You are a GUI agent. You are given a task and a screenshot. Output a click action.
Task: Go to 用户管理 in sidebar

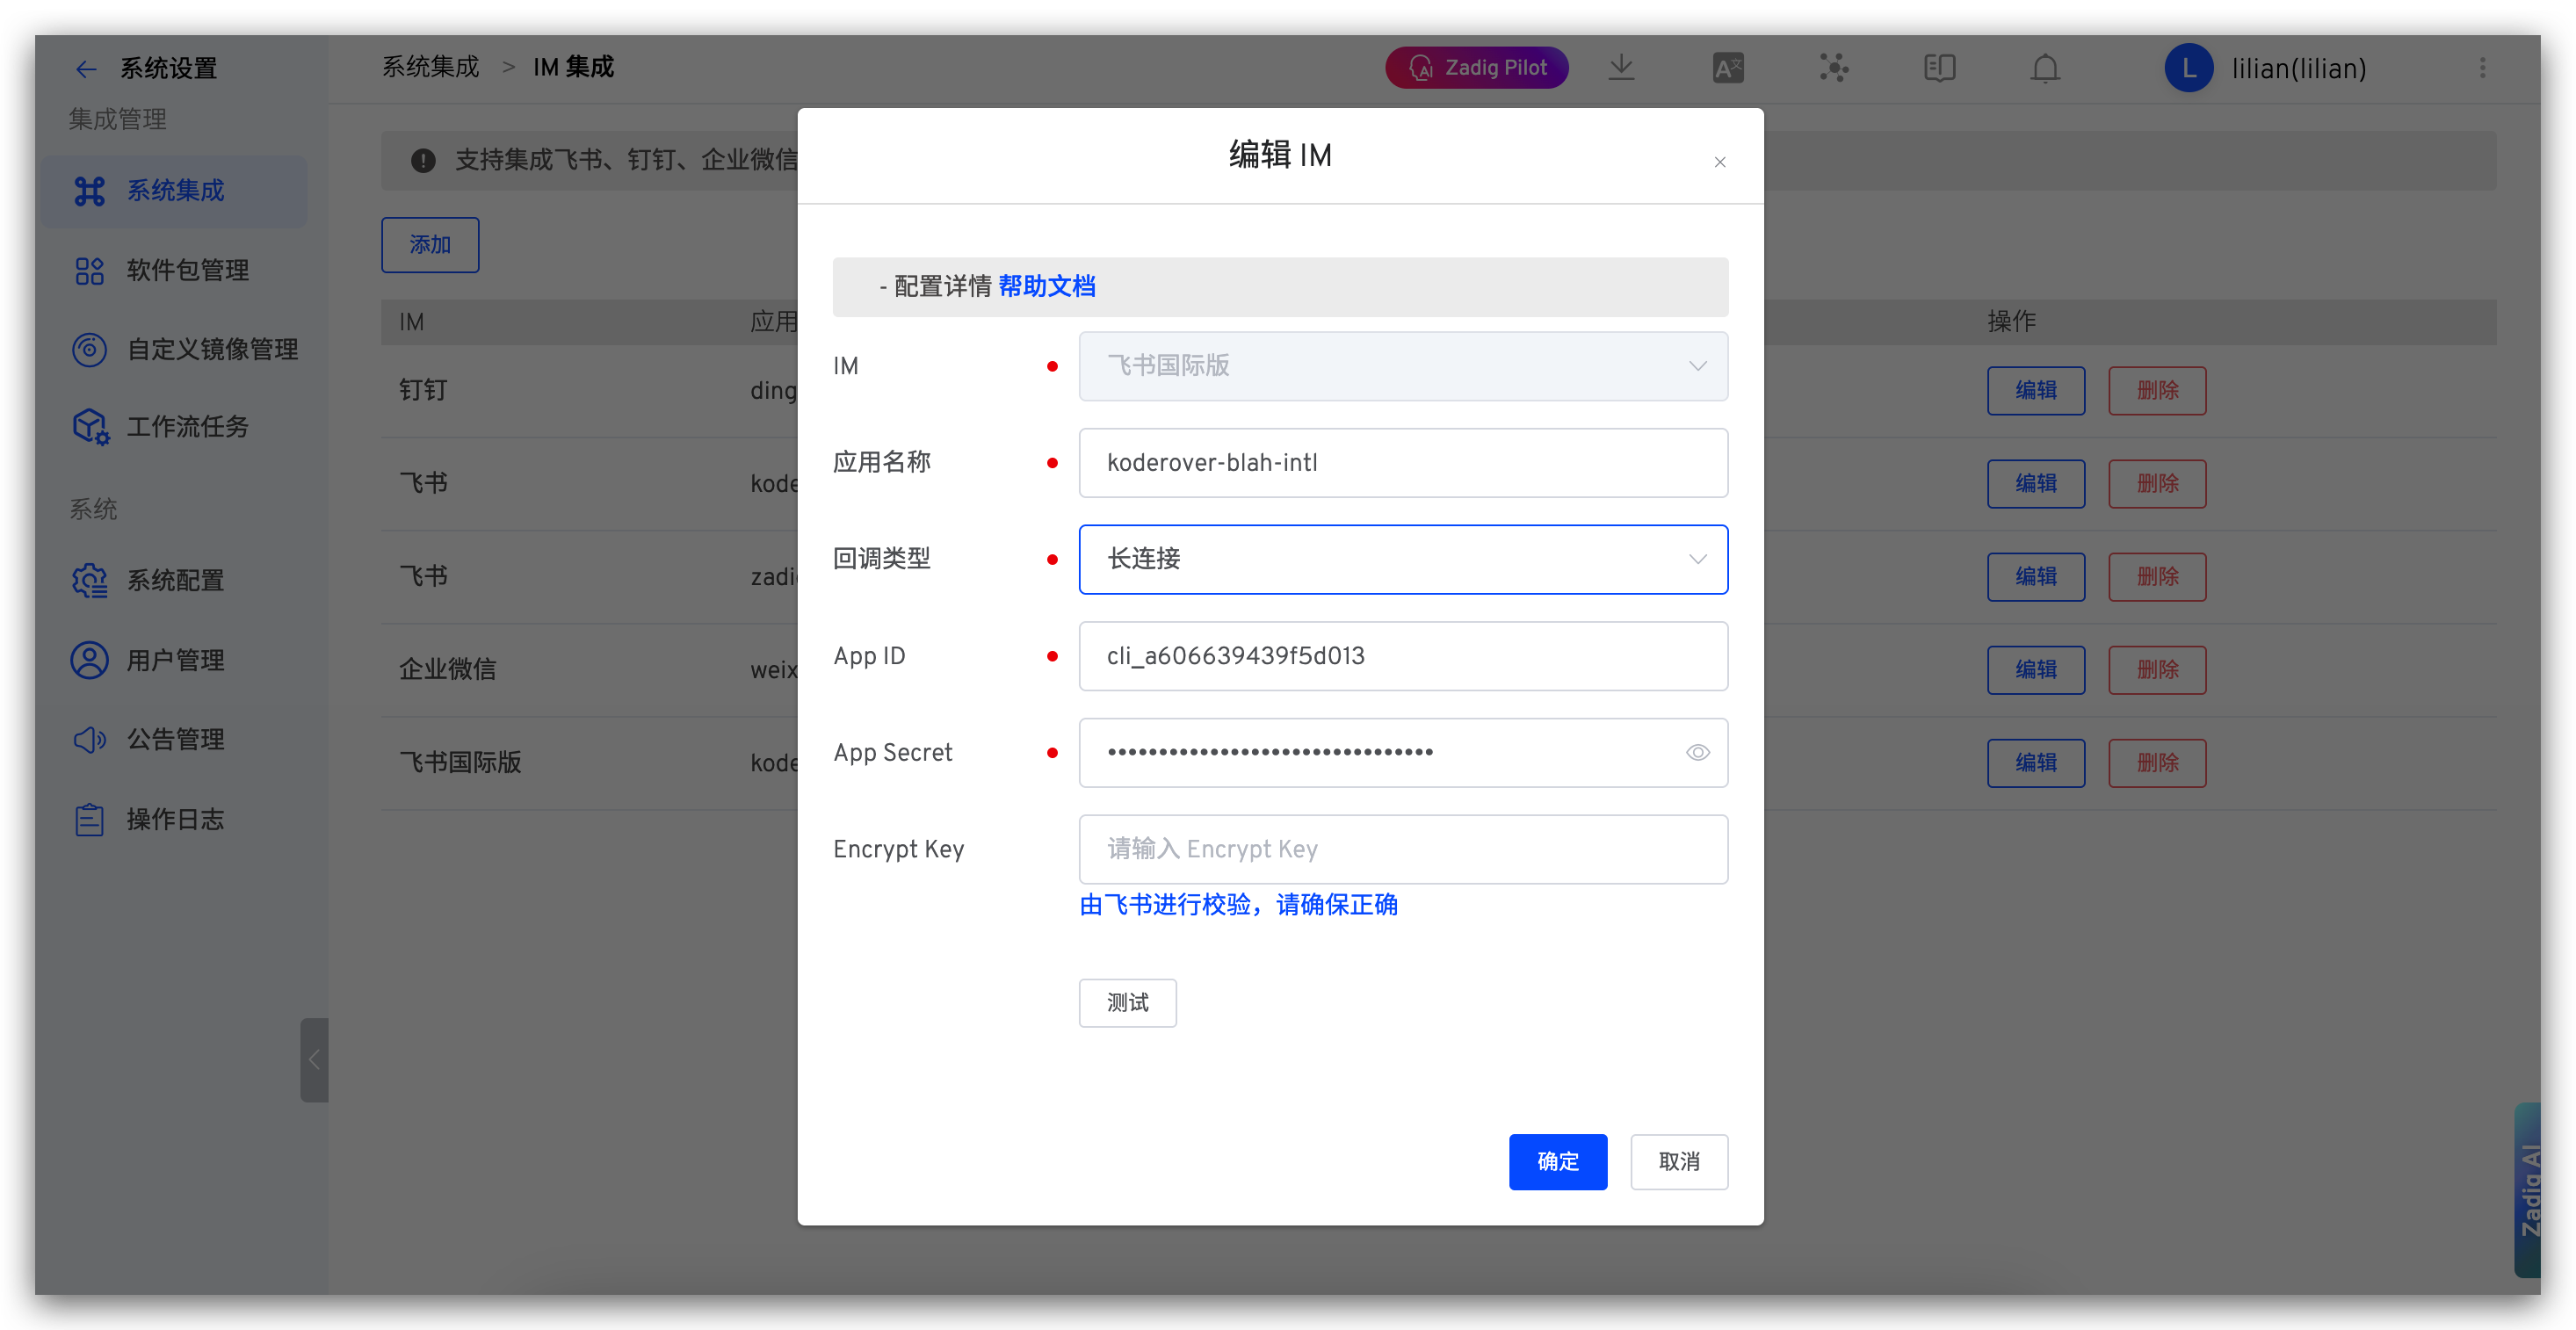tap(174, 660)
